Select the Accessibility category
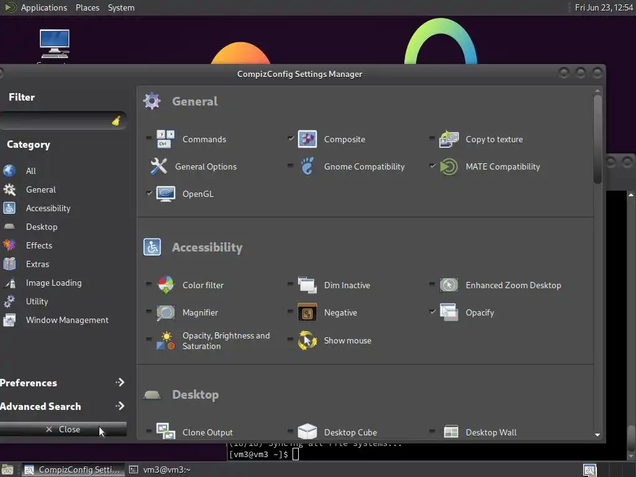 (48, 208)
